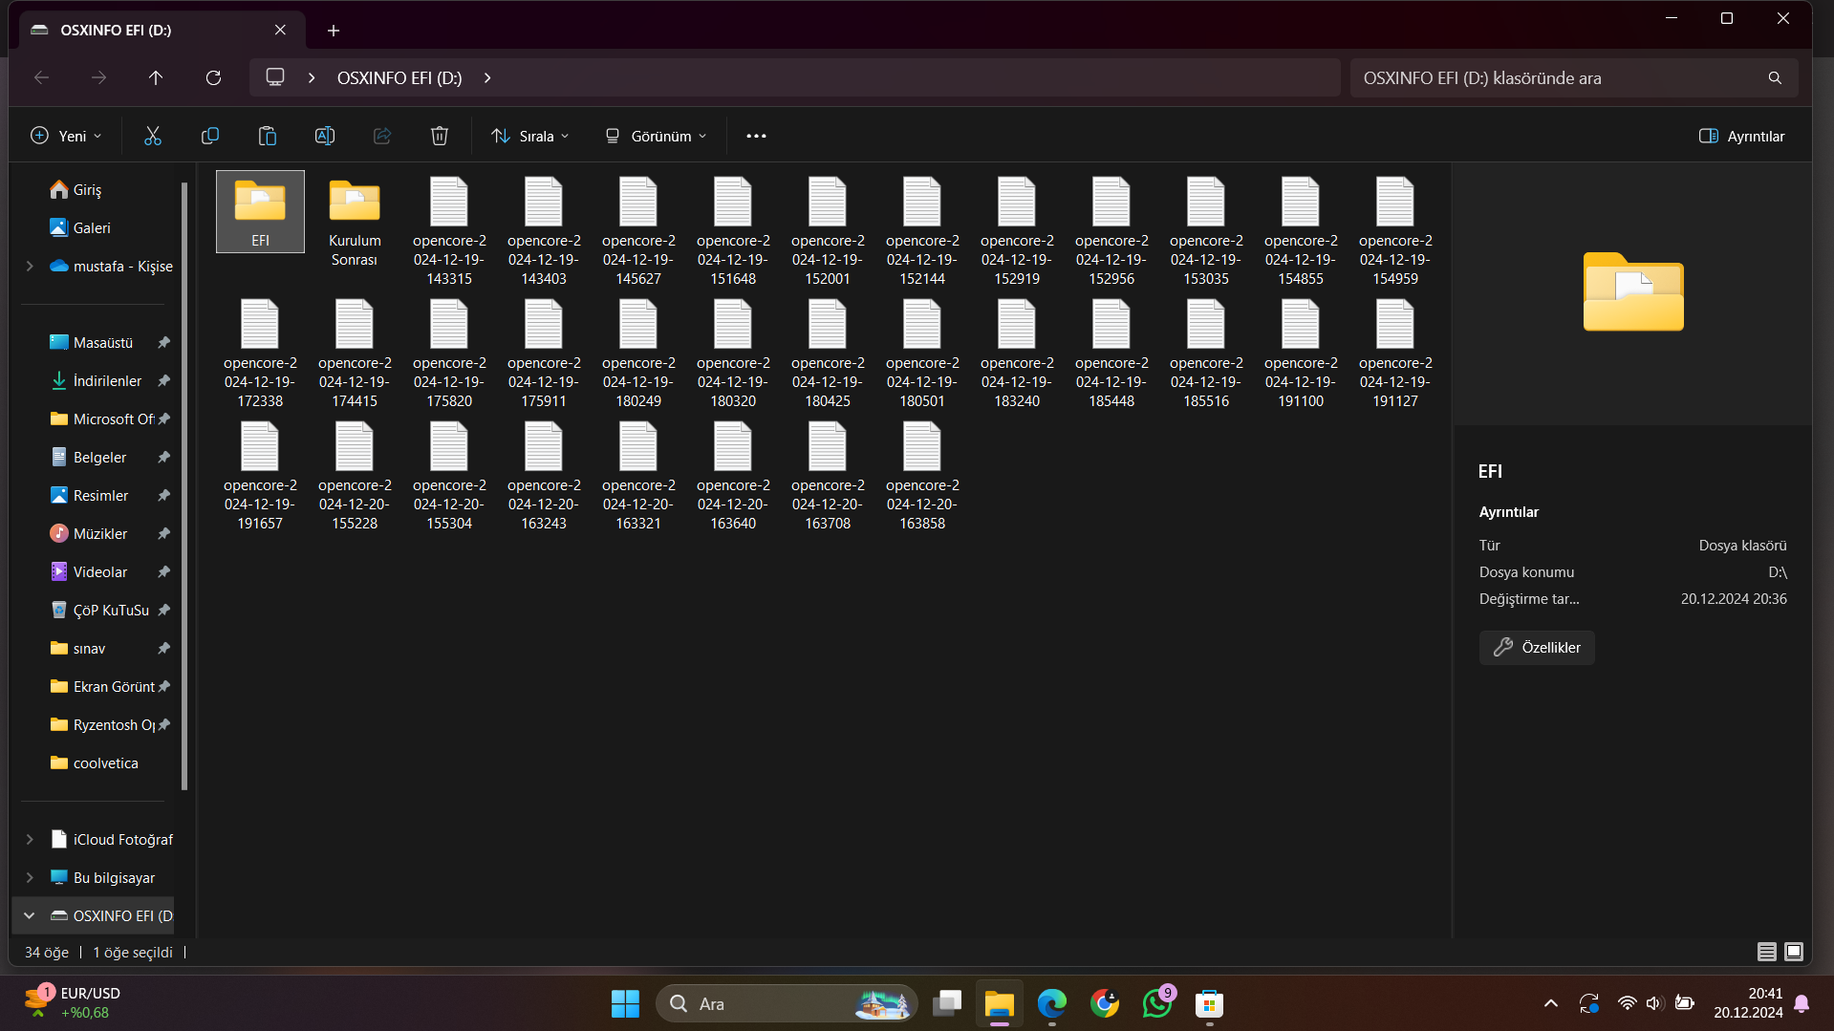Viewport: 1834px width, 1031px height.
Task: Go up one directory level
Action: 156,77
